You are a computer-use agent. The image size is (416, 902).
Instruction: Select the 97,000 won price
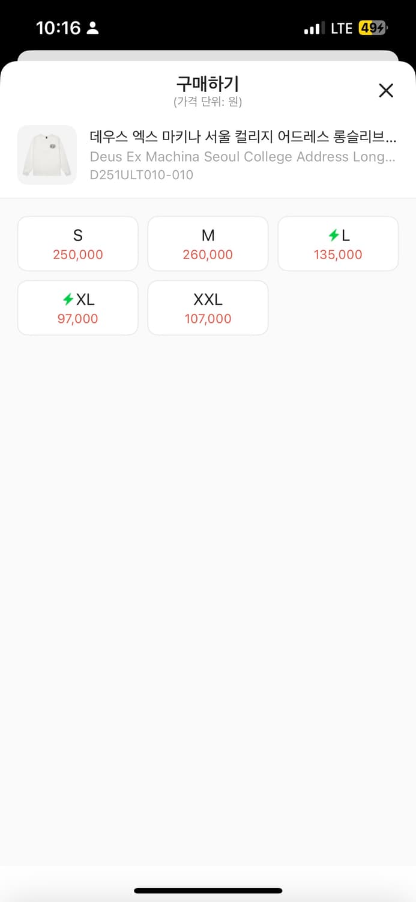click(x=78, y=319)
